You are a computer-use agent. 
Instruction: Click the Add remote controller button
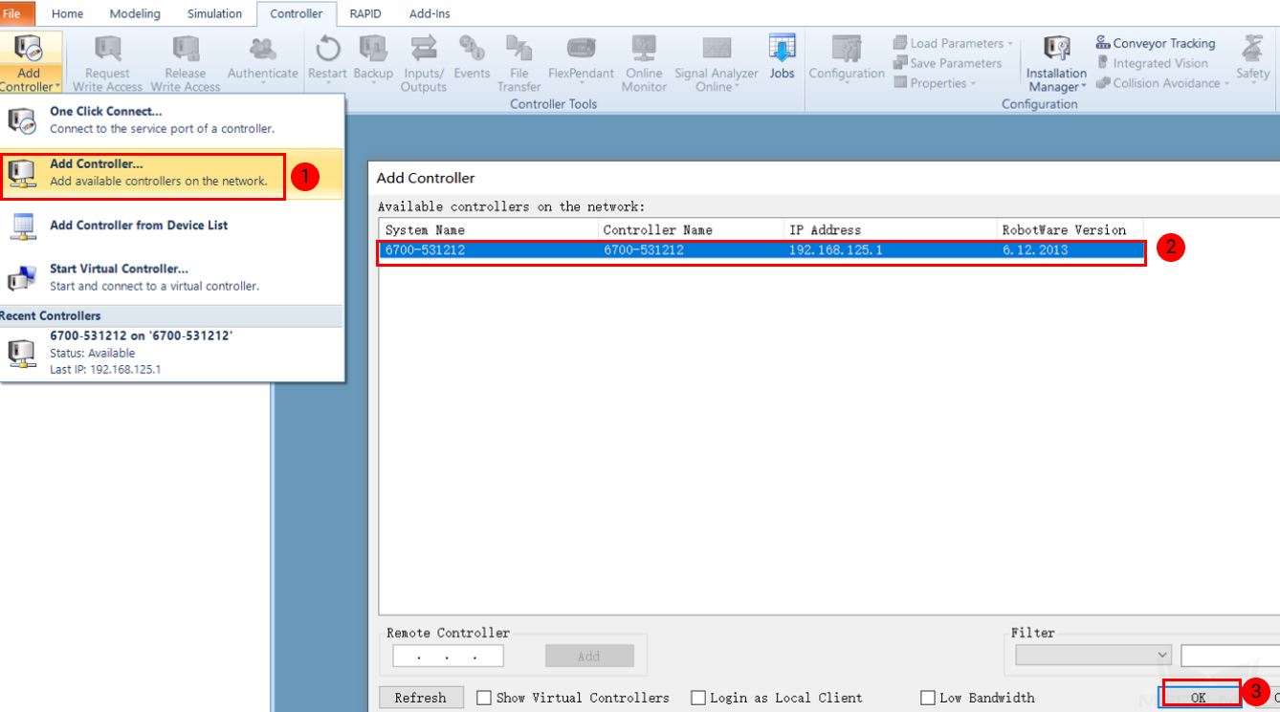[589, 656]
